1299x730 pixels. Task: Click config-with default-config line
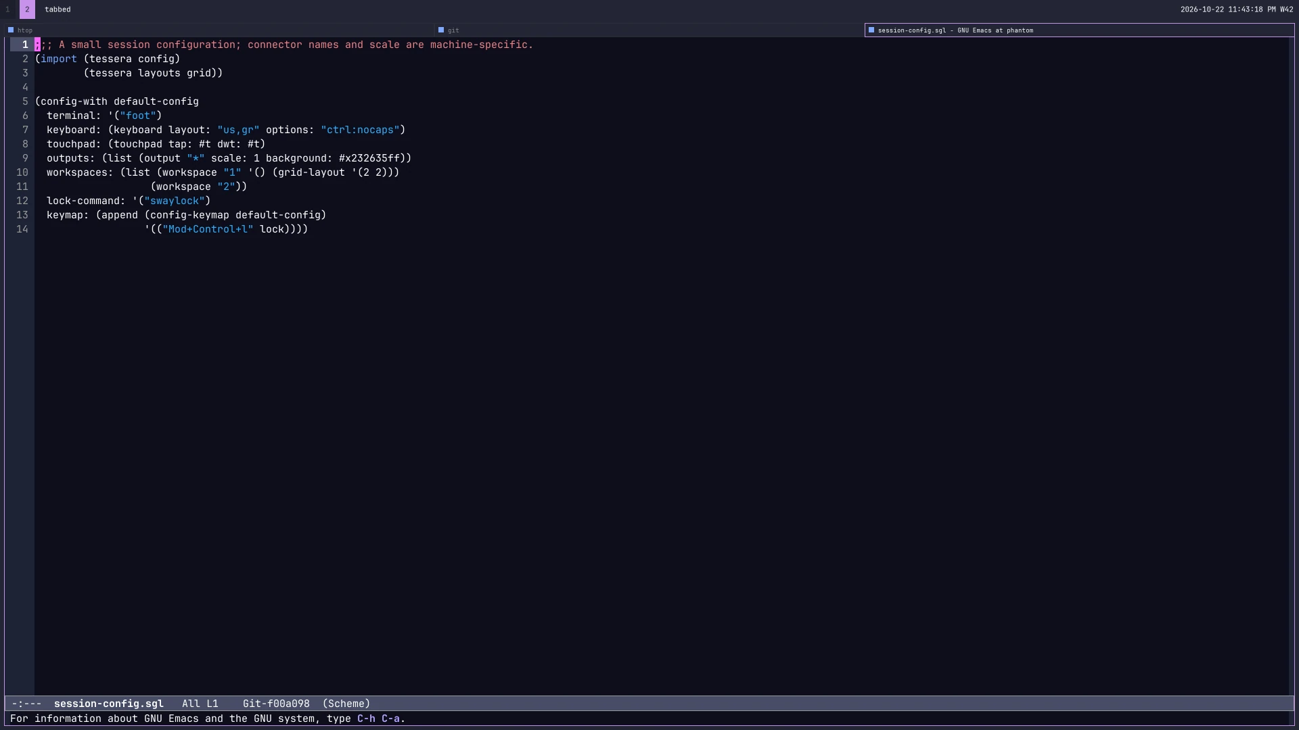pyautogui.click(x=117, y=101)
